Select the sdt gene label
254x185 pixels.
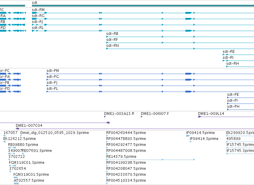click(x=35, y=3)
